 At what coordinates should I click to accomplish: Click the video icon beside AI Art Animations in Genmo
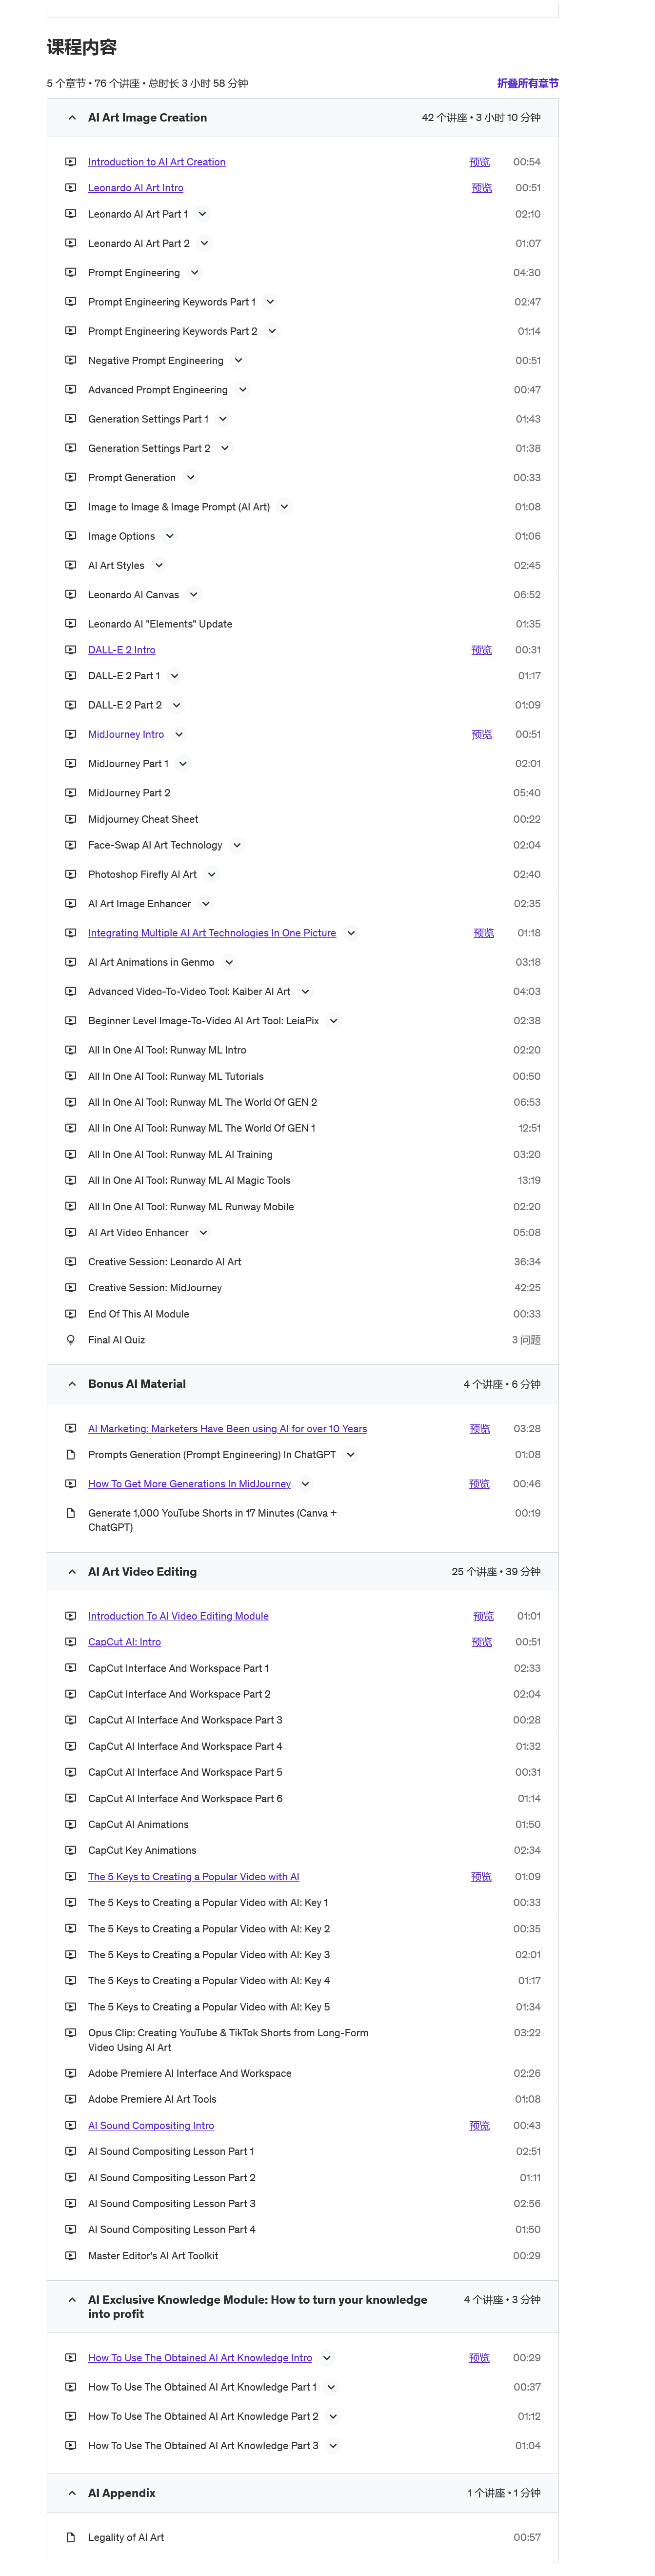click(71, 962)
